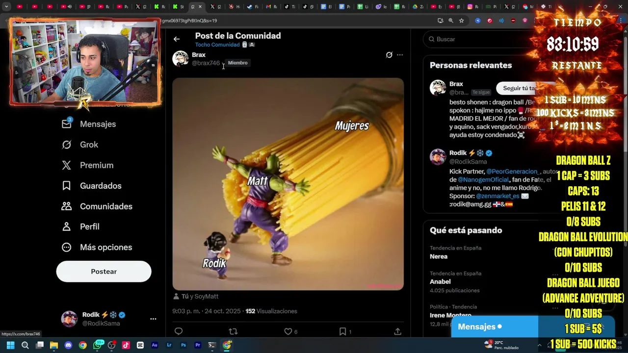Open Task View on the taskbar
Screen dimensions: 628x353
pyautogui.click(x=40, y=345)
